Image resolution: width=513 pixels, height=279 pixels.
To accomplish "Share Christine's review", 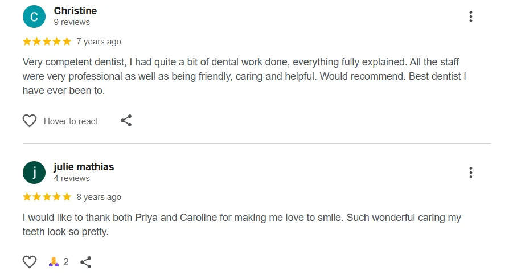I will pos(126,121).
